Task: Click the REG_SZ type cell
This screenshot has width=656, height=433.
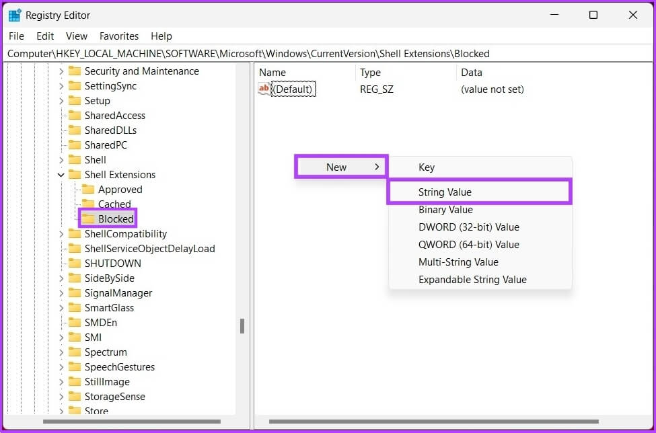Action: coord(377,89)
